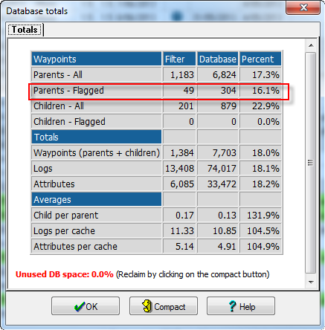The height and width of the screenshot is (330, 325).
Task: Click the Waypoints column header
Action: pos(97,59)
